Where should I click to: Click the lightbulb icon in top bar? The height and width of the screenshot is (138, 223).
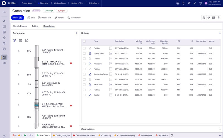[x=183, y=3]
